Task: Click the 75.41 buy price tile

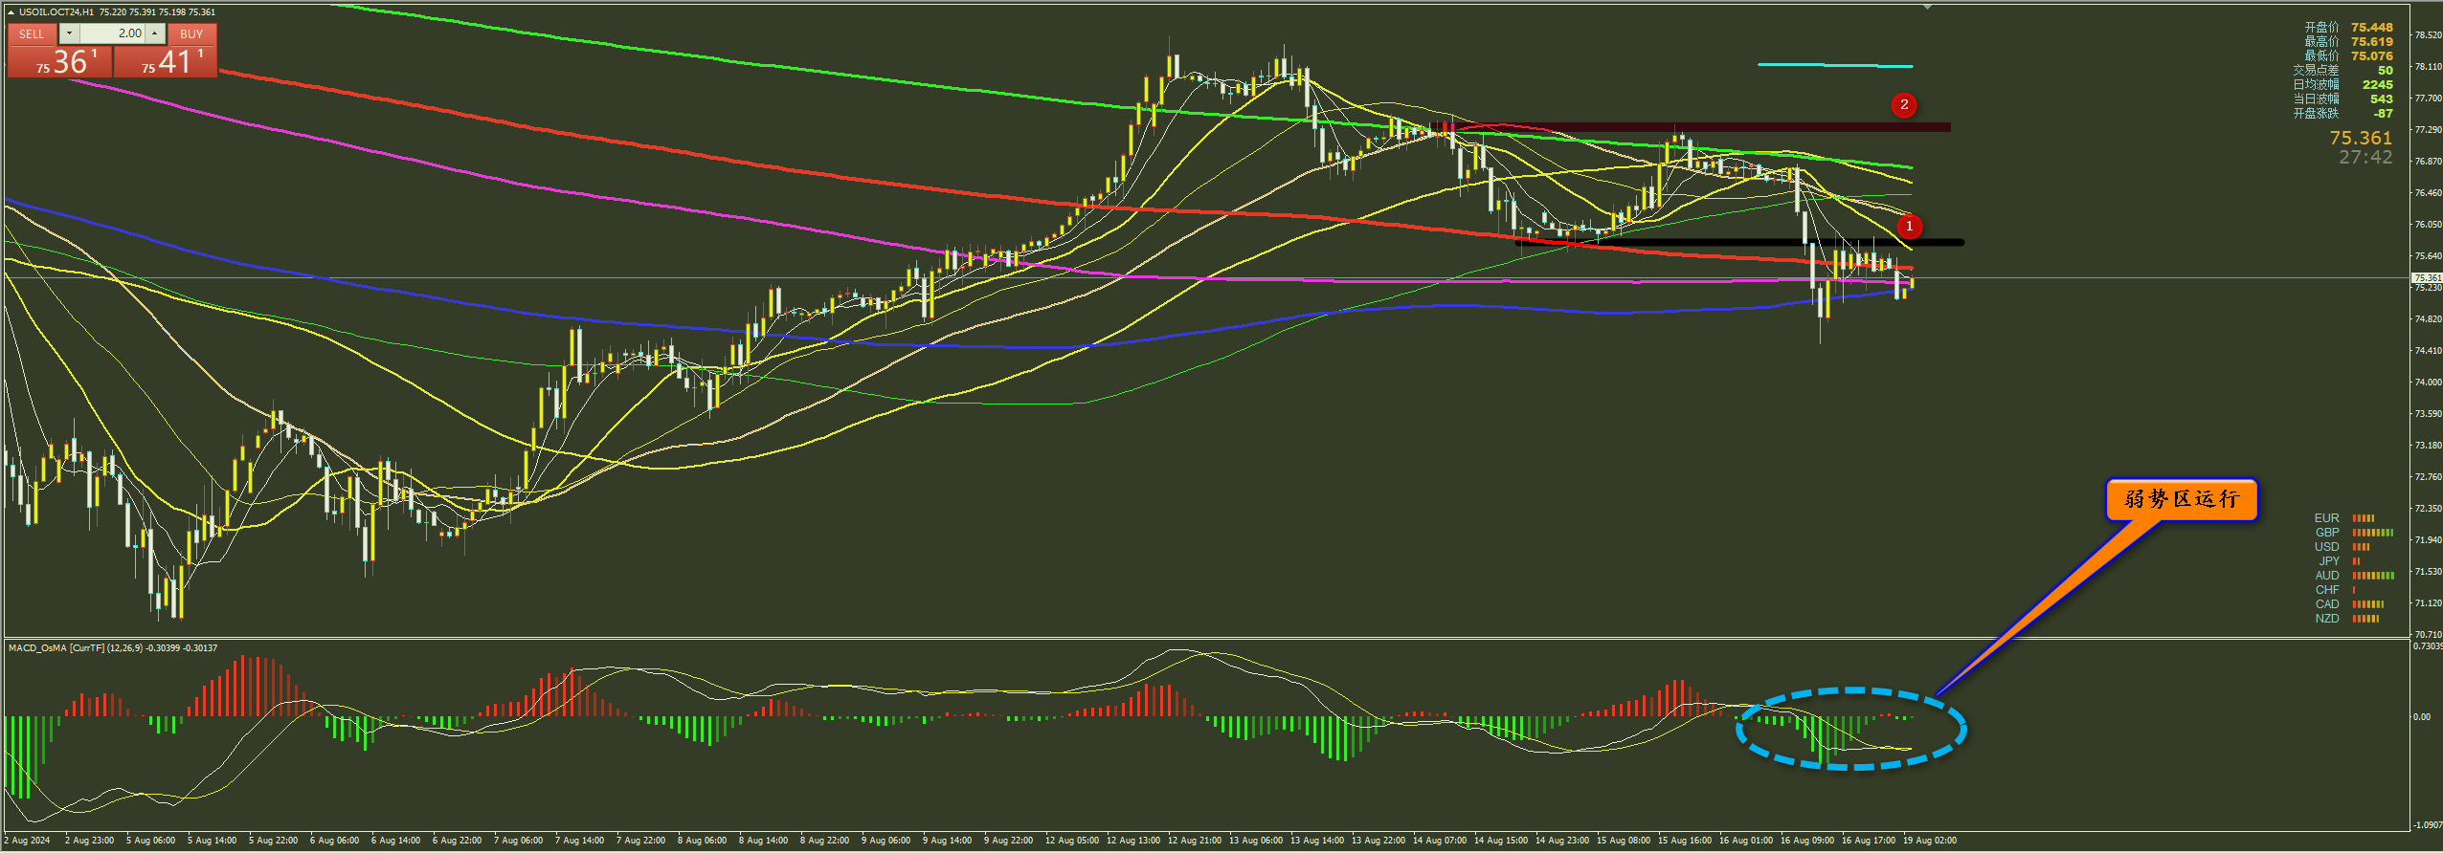Action: tap(166, 61)
